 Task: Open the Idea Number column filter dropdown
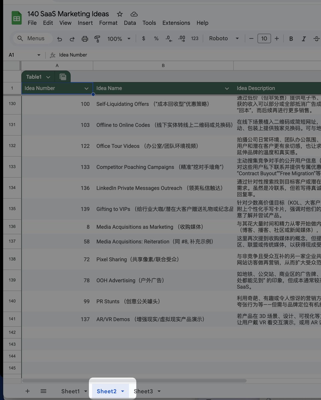point(86,88)
